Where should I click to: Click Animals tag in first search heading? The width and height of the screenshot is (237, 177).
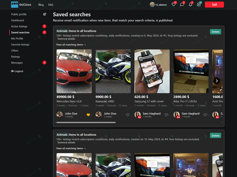[x=62, y=31]
